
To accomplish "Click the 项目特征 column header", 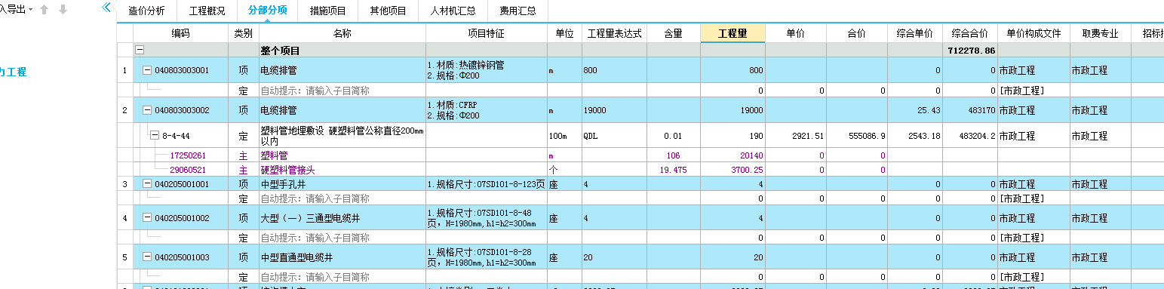I will [487, 33].
